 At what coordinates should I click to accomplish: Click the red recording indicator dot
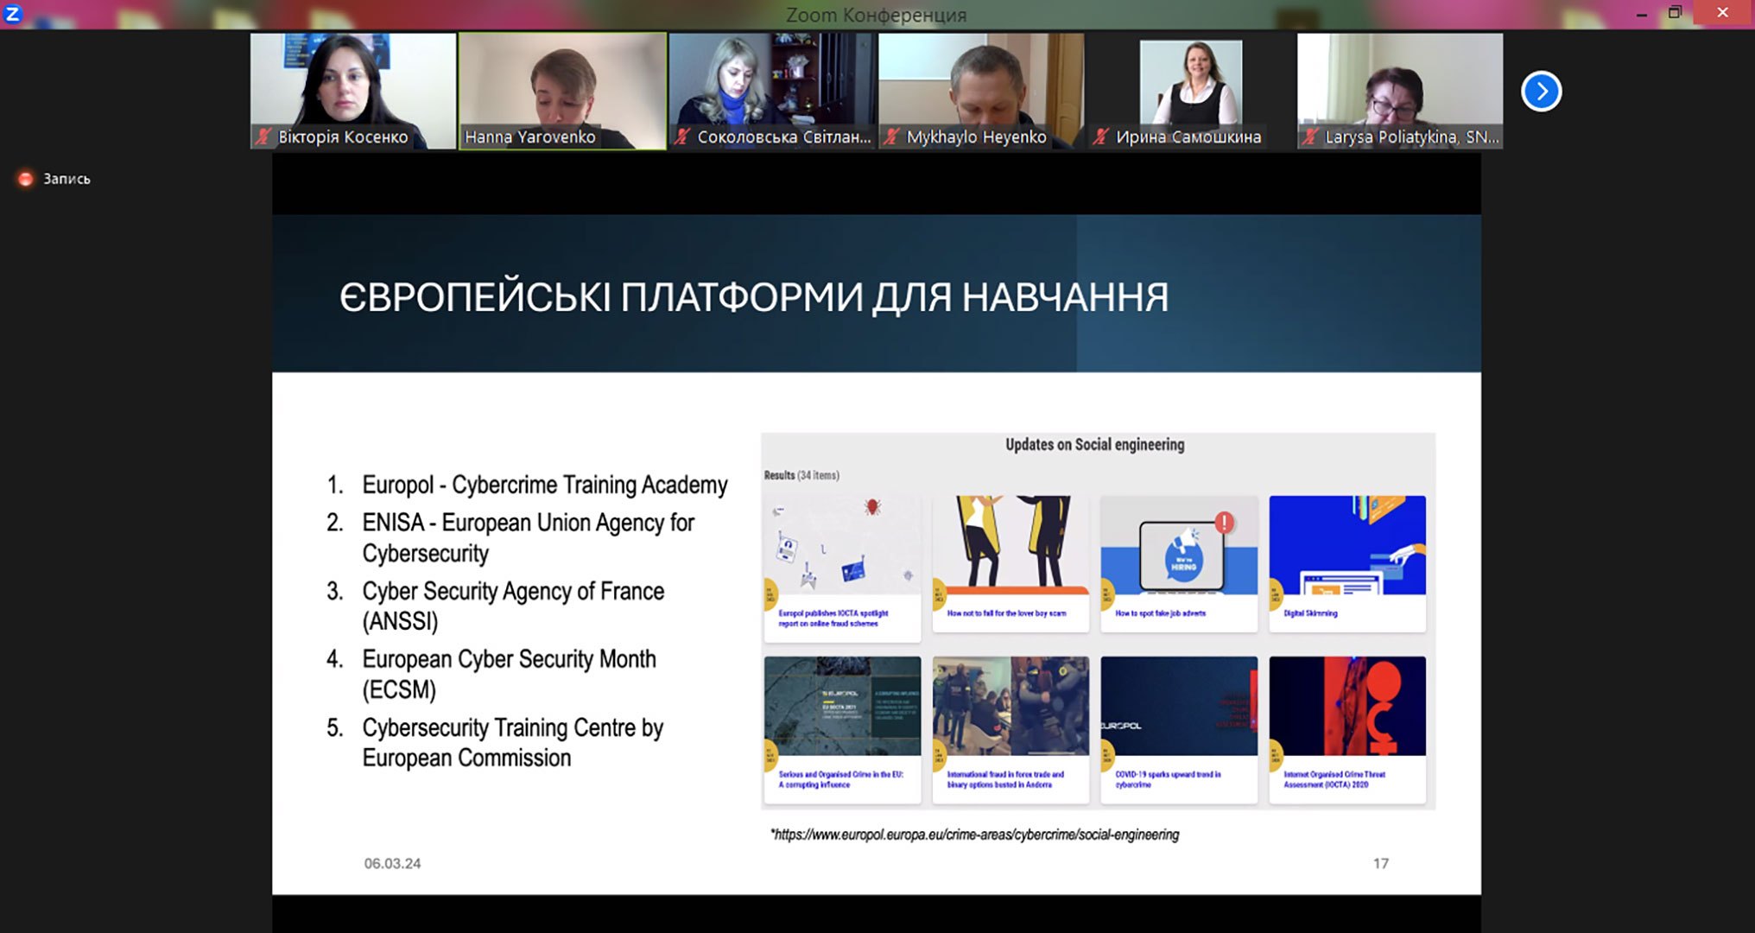point(26,179)
